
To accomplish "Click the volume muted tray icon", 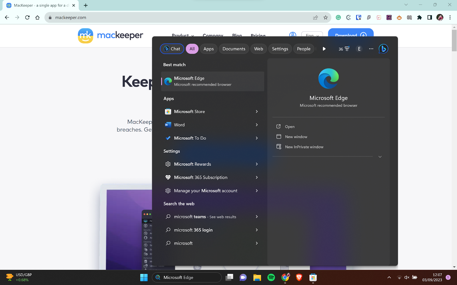I will coord(407,277).
